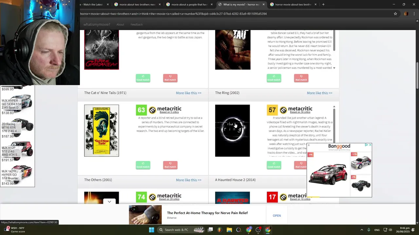The height and width of the screenshot is (235, 419).
Task: Close the 'What is my movie?' tab
Action: pos(264,5)
